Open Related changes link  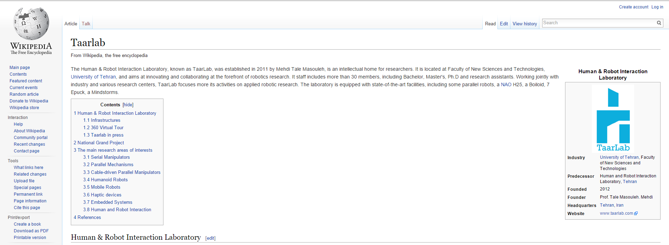point(30,174)
